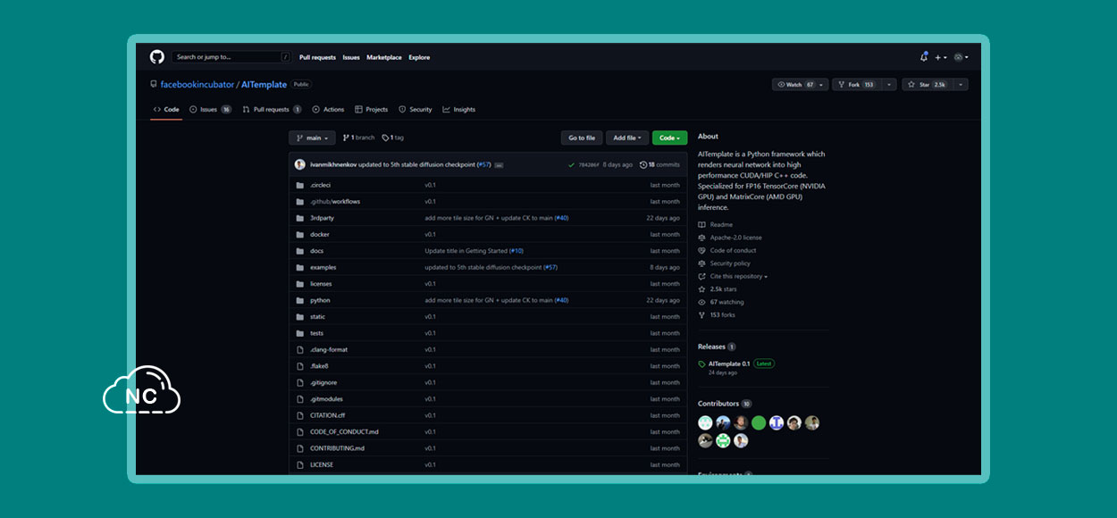This screenshot has height=518, width=1117.
Task: Open Explore in top navigation
Action: pos(419,57)
